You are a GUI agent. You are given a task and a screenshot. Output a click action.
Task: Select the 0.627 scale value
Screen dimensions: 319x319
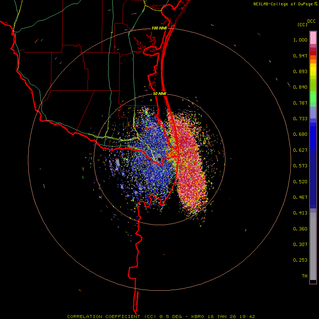pos(300,150)
